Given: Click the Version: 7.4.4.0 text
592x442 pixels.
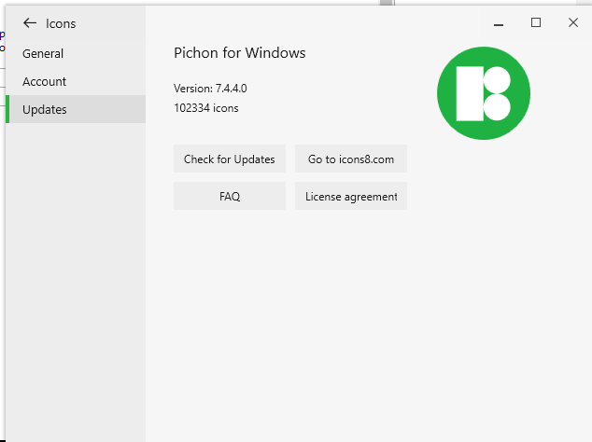Looking at the screenshot, I should [x=210, y=89].
